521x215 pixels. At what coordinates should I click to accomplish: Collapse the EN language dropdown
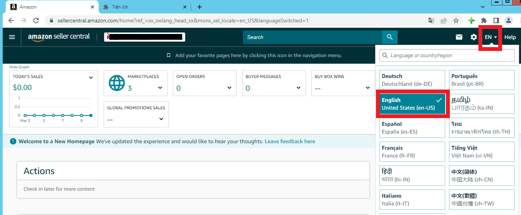point(490,37)
